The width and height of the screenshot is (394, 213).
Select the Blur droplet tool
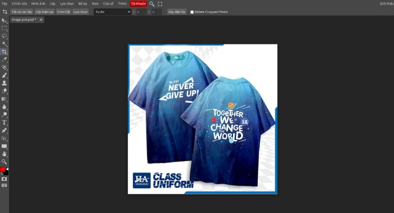point(5,106)
